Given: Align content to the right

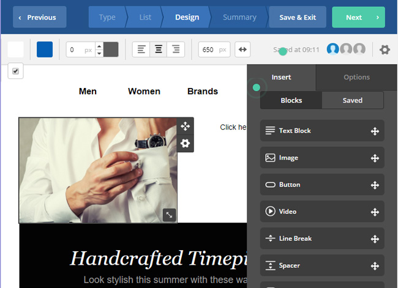Looking at the screenshot, I should click(176, 49).
